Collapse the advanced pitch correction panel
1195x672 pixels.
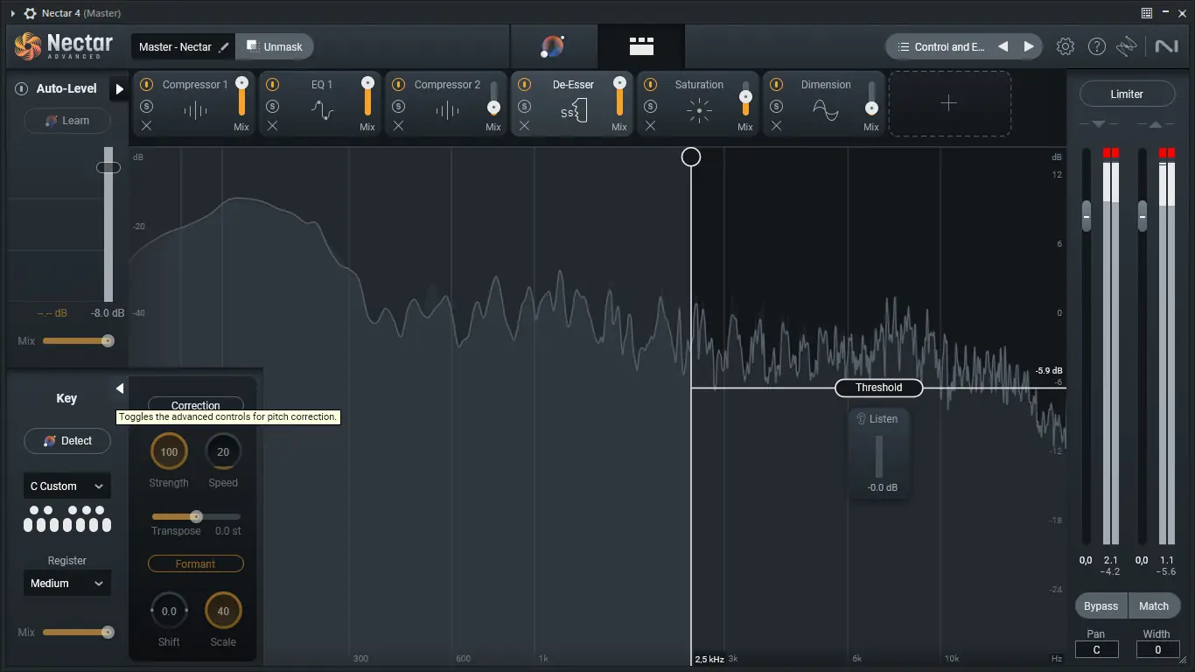click(x=120, y=388)
